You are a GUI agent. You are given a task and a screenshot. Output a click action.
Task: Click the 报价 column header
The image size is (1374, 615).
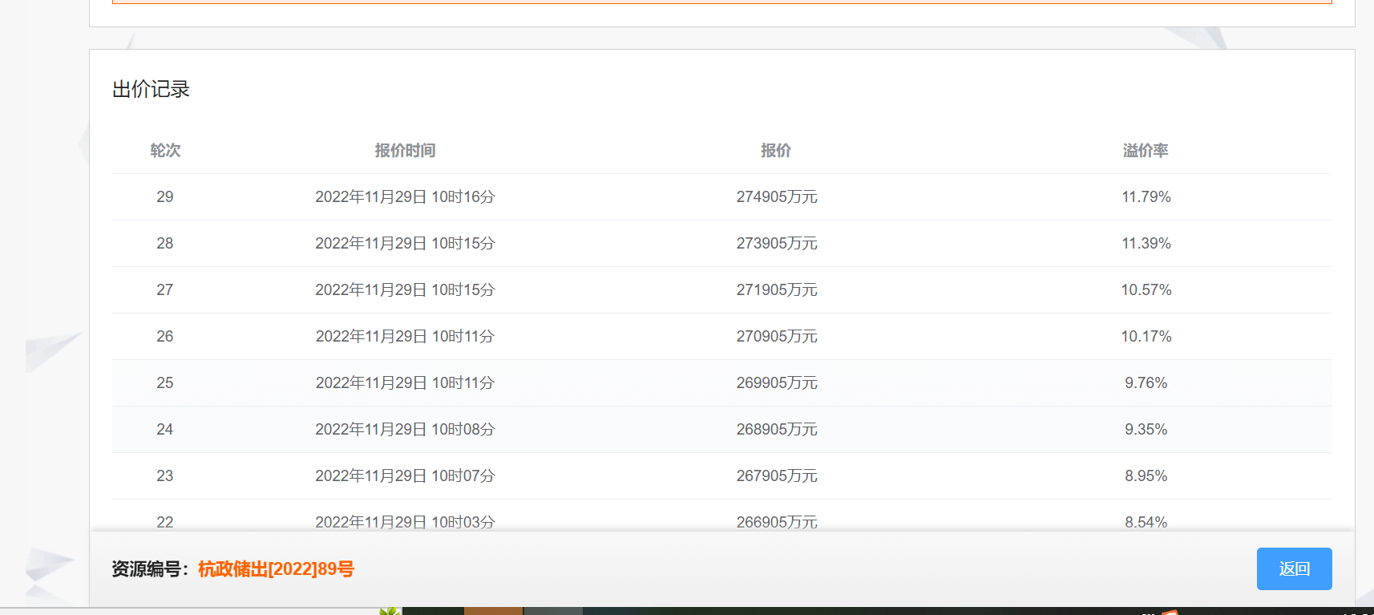pyautogui.click(x=776, y=151)
